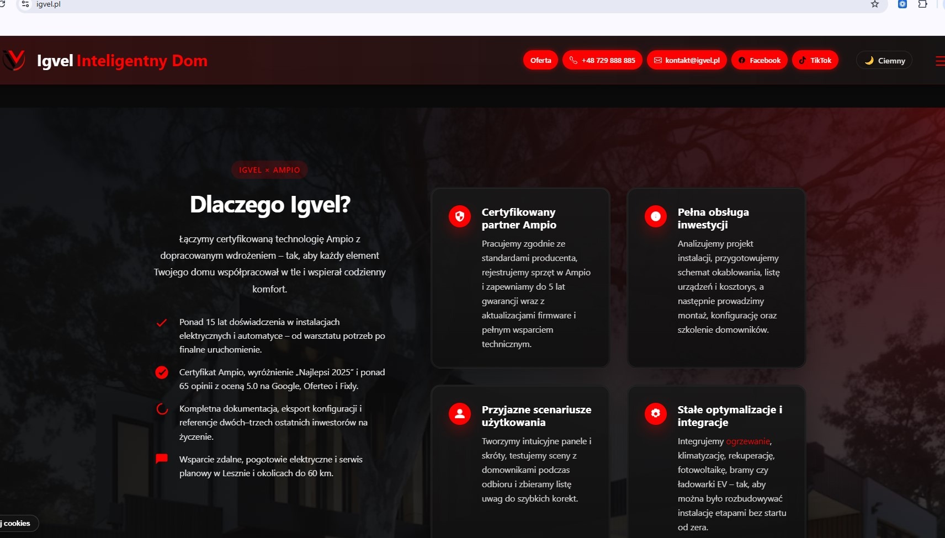Click the bookmark star in the address bar

click(874, 4)
